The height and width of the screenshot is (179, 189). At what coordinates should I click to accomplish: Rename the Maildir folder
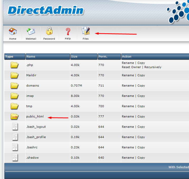pyautogui.click(x=128, y=75)
